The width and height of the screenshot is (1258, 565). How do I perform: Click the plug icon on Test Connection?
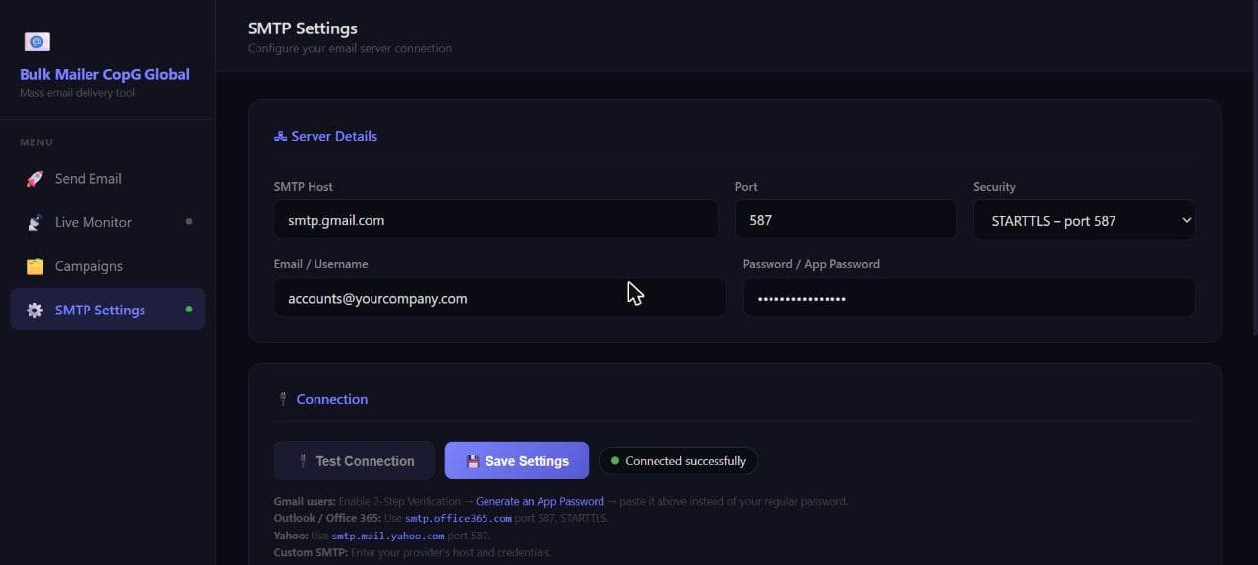[303, 461]
